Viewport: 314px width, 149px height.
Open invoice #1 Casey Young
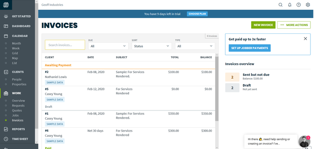coord(128,119)
